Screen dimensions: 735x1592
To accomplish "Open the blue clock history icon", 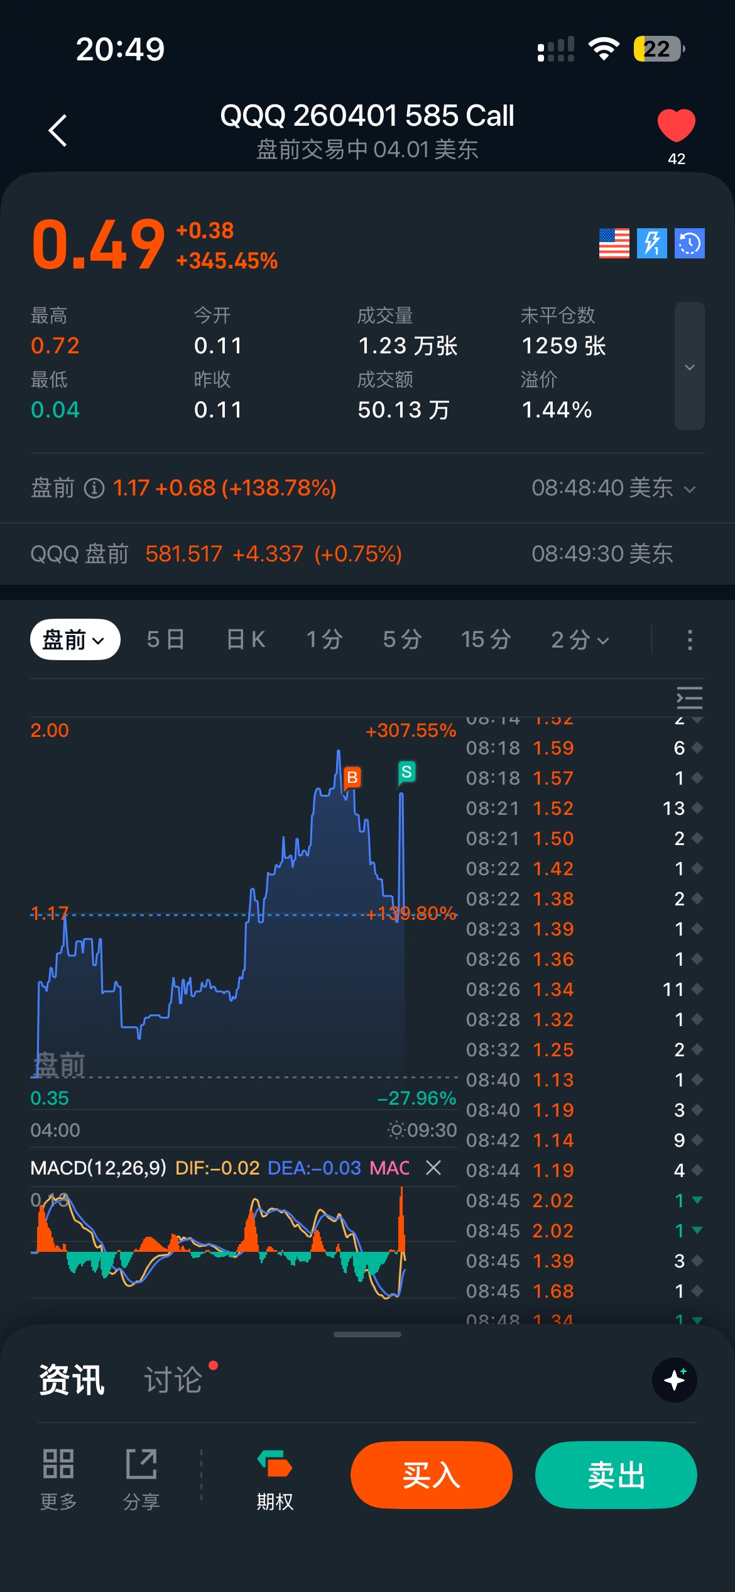I will [x=689, y=243].
